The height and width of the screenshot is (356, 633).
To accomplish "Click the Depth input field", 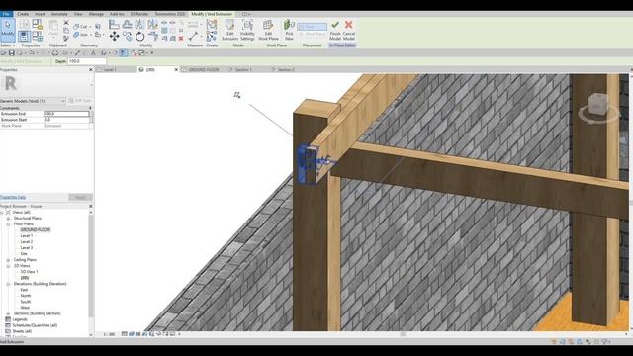I will [87, 61].
